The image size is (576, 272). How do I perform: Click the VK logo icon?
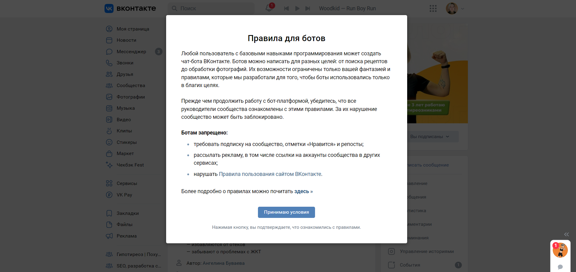[x=109, y=8]
